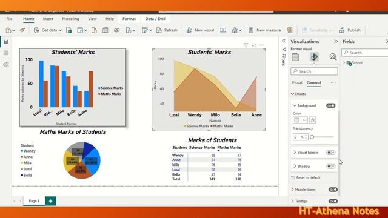Image resolution: width=388 pixels, height=218 pixels.
Task: Open the Format ribbon tab
Action: point(129,19)
